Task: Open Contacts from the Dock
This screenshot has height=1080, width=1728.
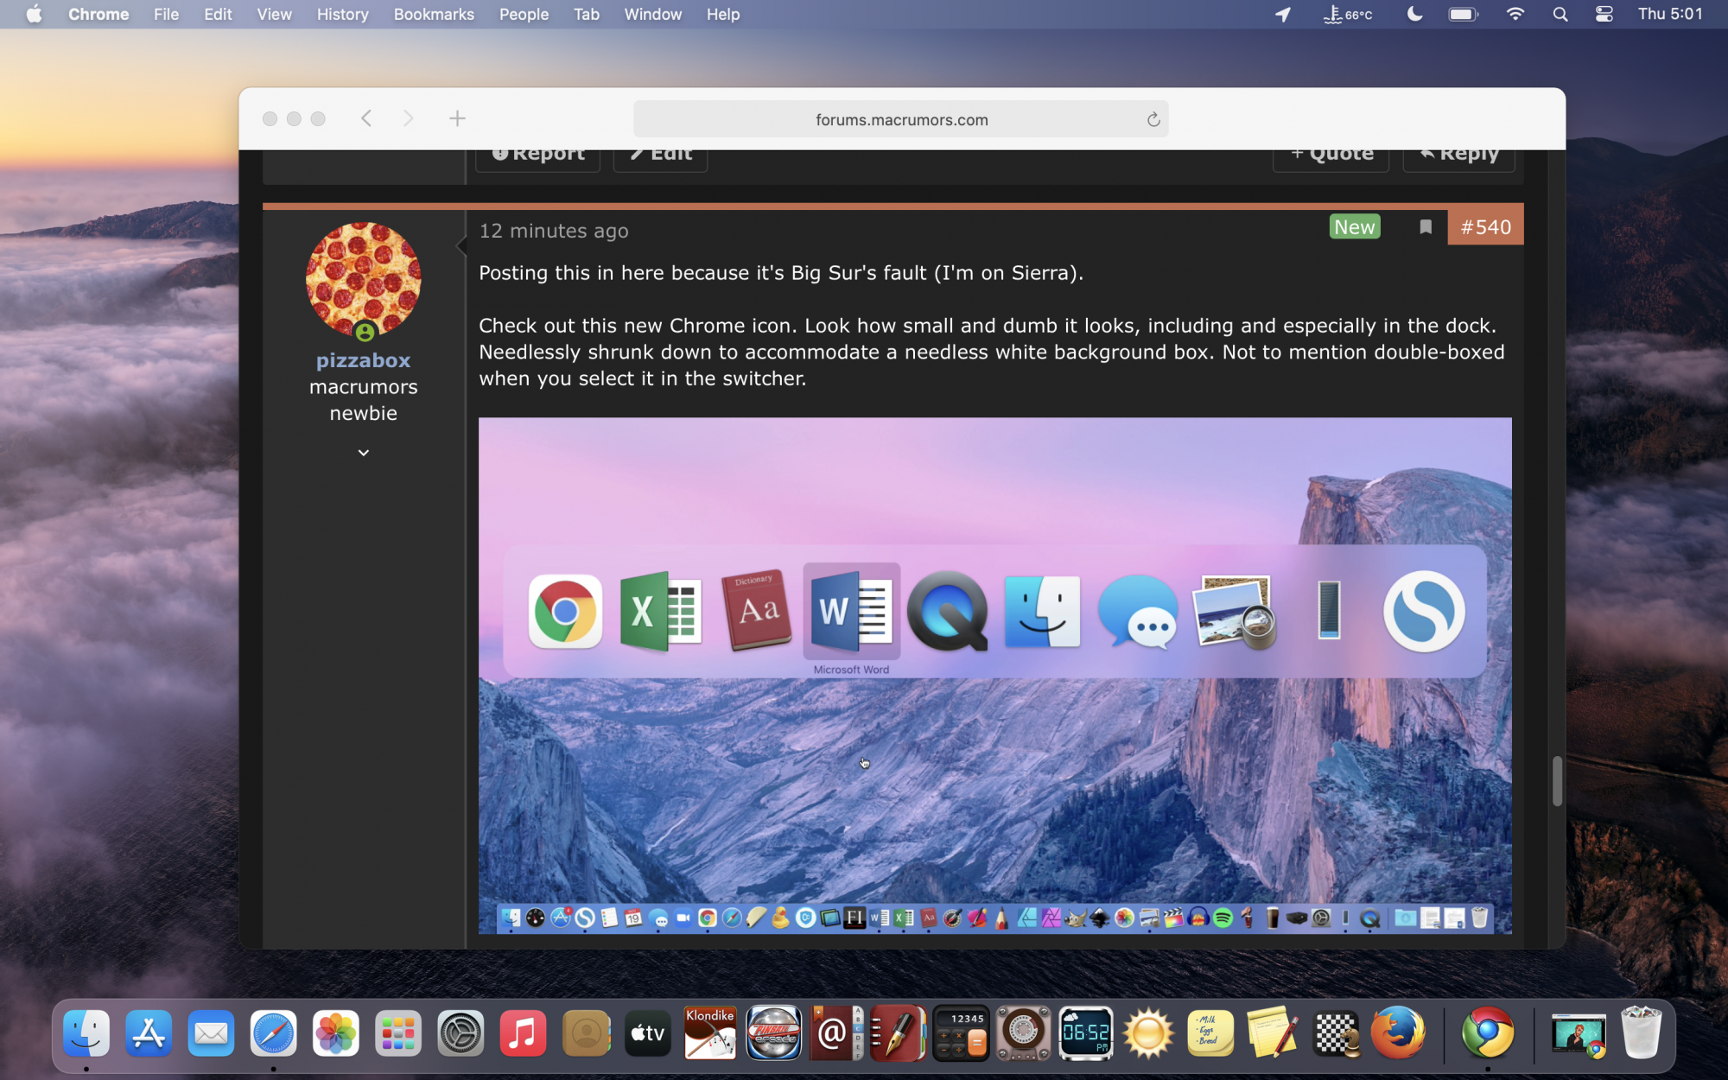Action: [586, 1033]
